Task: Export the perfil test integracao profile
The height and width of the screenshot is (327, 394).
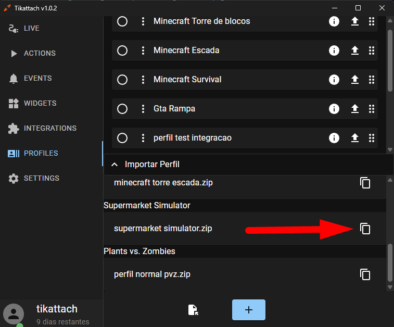Action: click(355, 138)
